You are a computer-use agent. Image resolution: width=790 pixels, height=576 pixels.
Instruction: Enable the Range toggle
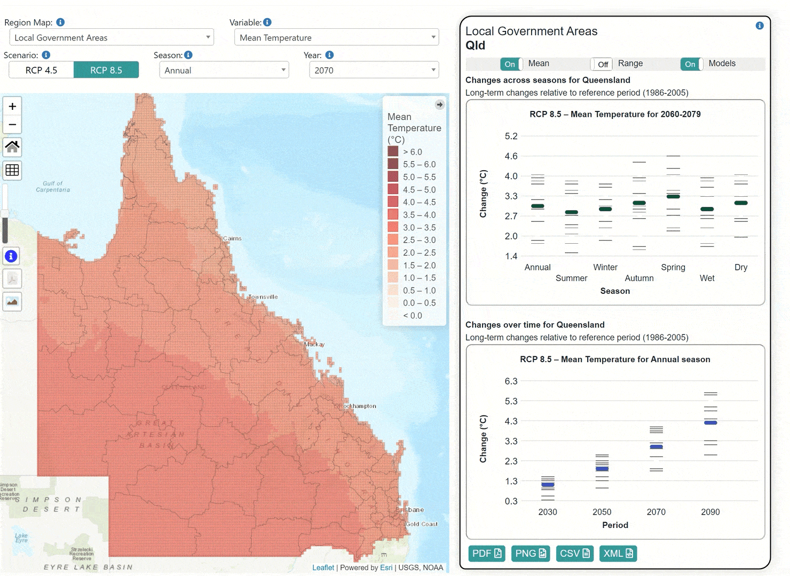click(602, 64)
